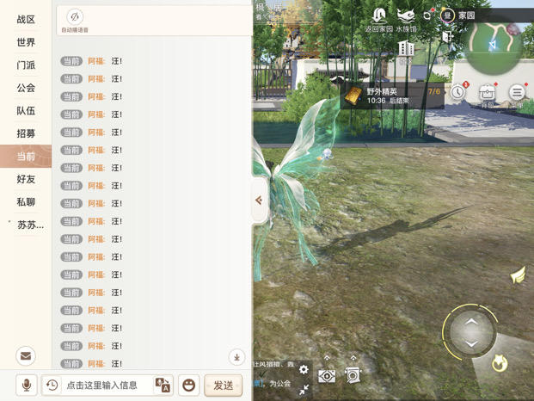Tap the microphone voice input button
Viewport: 534px width, 401px height.
(27, 386)
